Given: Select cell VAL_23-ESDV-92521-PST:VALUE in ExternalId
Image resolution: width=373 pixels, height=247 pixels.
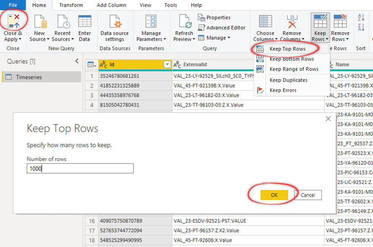Looking at the screenshot, I should 248,221.
